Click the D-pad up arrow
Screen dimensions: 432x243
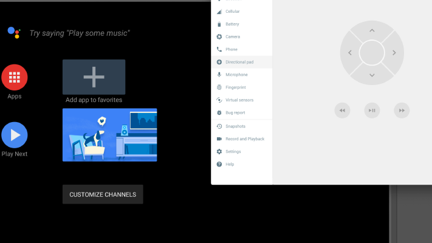point(372,30)
